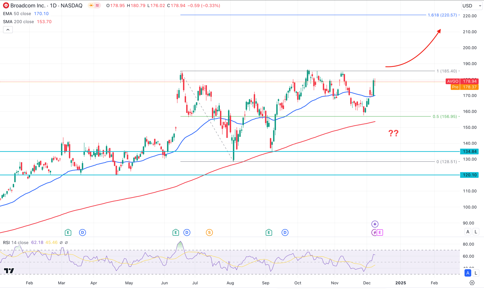Click the Dec label on time axis
The width and height of the screenshot is (484, 289).
coord(367,283)
